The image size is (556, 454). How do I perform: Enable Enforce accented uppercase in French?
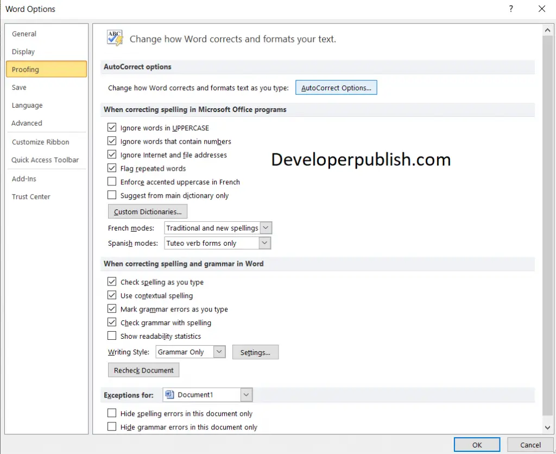[x=112, y=182]
